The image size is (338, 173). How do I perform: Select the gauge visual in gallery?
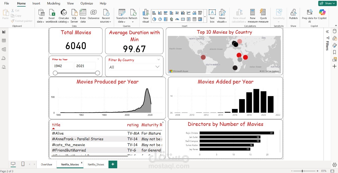[x=177, y=19]
